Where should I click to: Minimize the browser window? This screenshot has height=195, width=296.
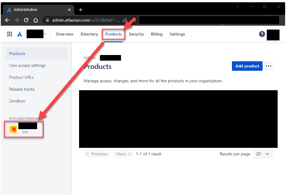point(251,7)
